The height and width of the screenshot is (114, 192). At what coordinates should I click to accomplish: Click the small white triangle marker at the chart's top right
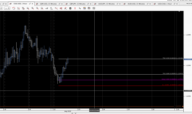coord(179,11)
